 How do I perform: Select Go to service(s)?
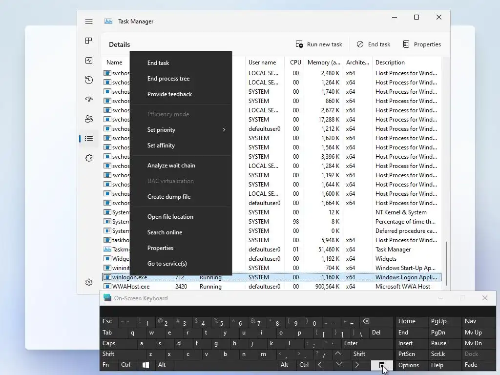(181, 264)
